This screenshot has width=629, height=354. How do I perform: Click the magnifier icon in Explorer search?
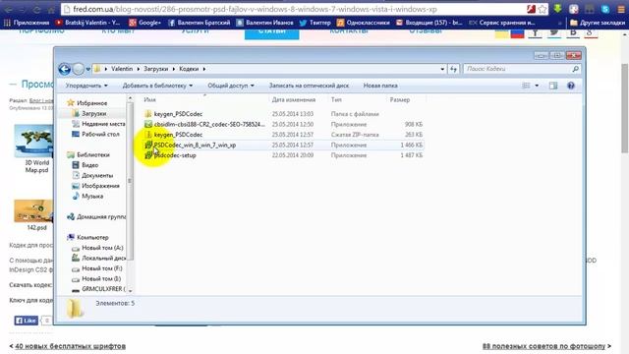click(x=576, y=69)
